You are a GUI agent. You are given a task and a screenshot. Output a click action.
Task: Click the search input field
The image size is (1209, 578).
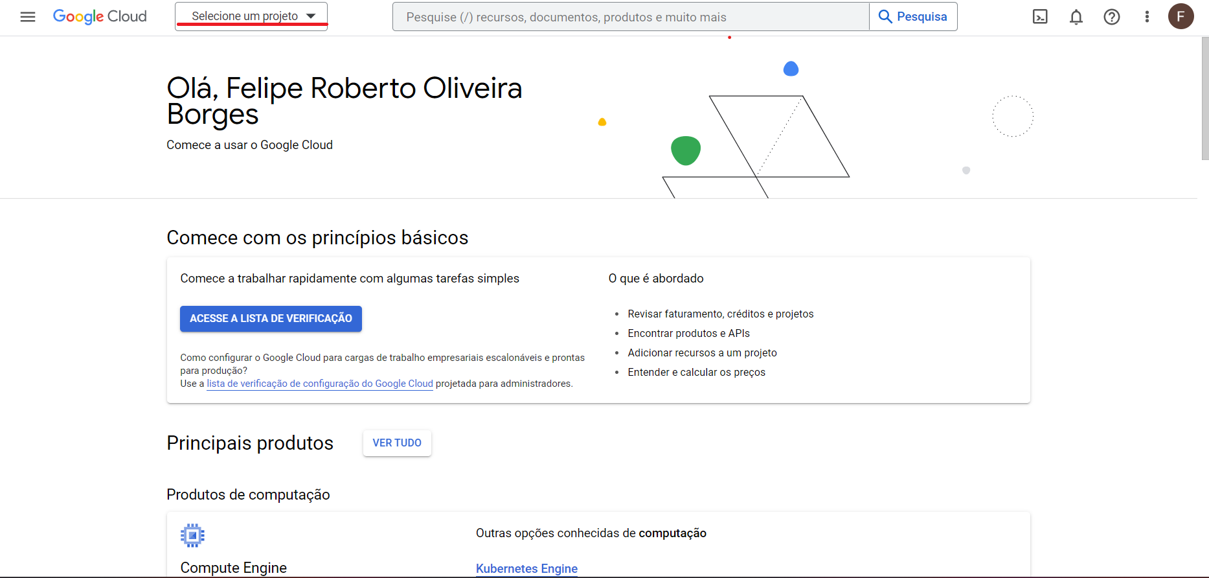(x=630, y=17)
